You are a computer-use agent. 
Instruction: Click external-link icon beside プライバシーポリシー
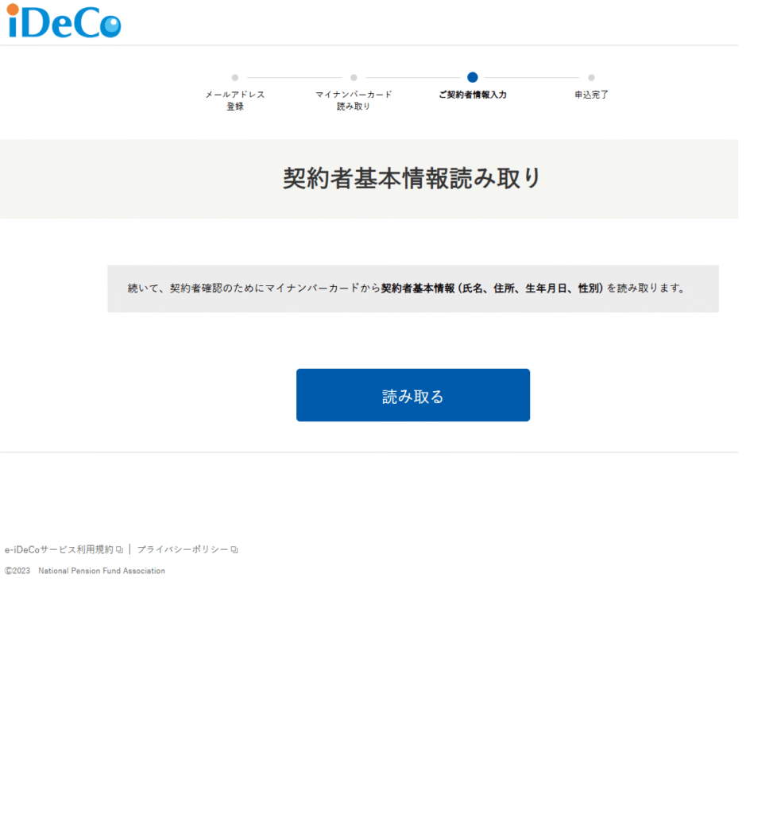pyautogui.click(x=234, y=550)
